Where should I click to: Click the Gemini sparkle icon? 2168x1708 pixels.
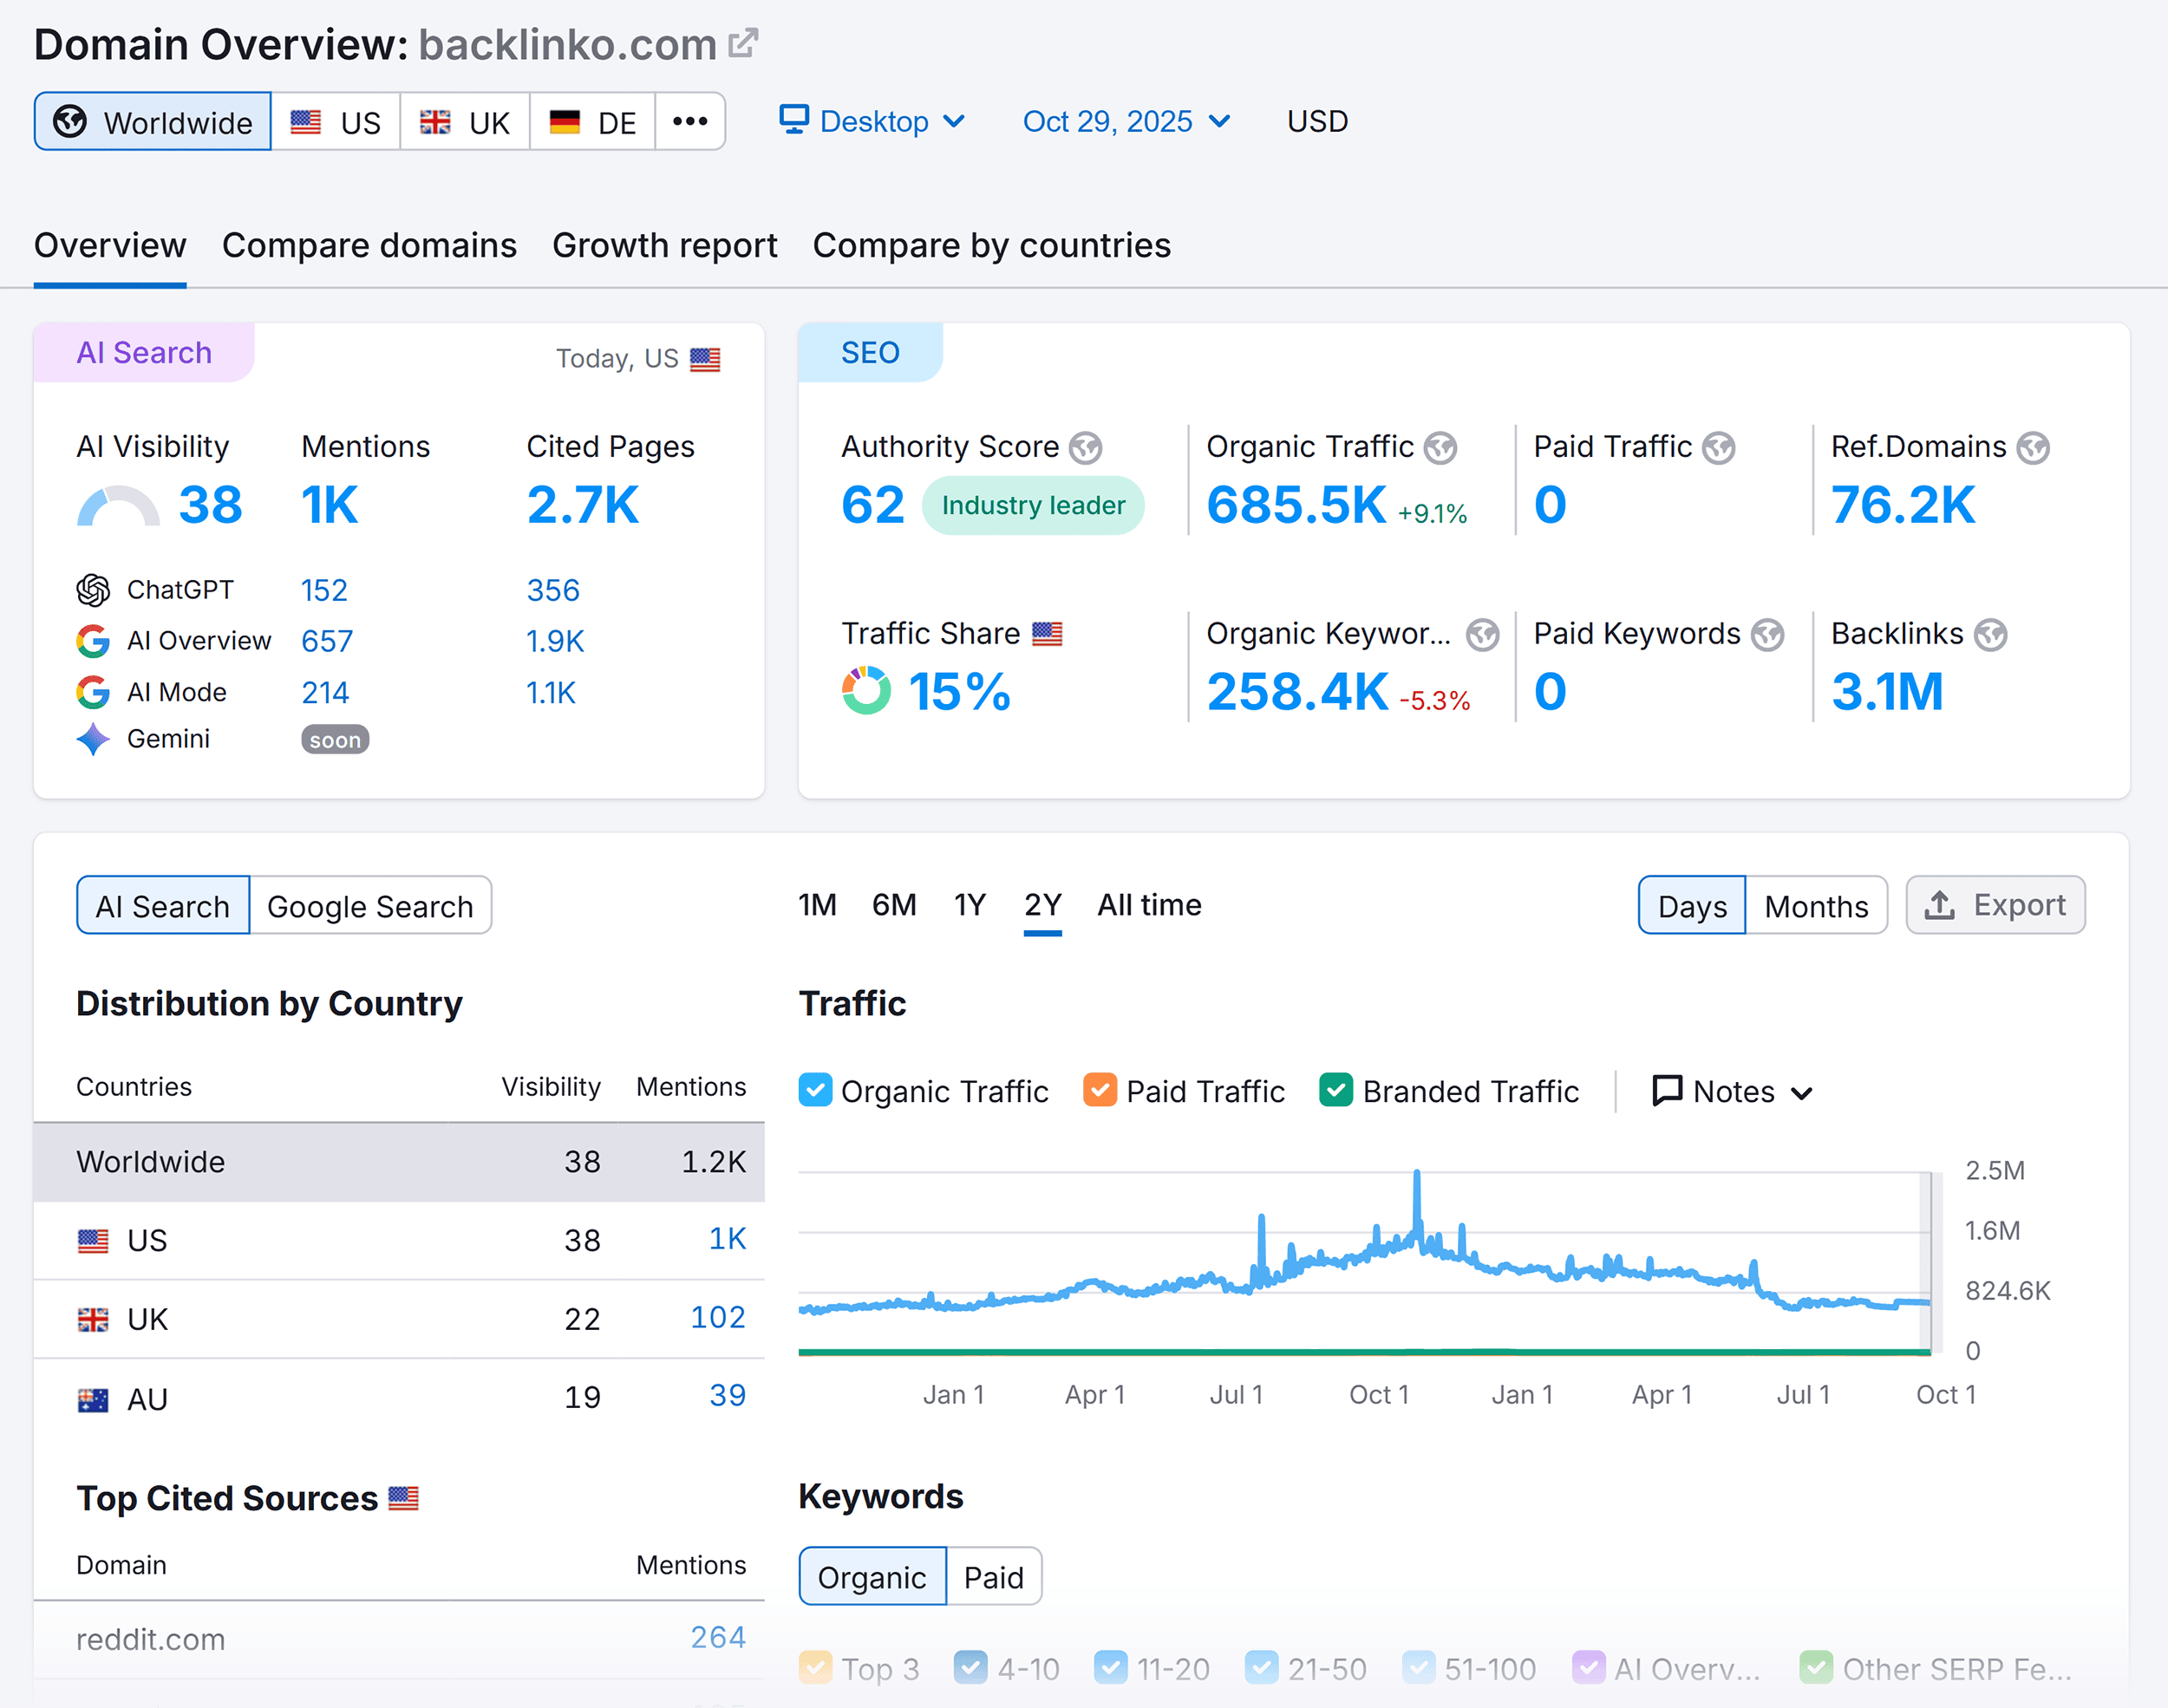pos(93,739)
